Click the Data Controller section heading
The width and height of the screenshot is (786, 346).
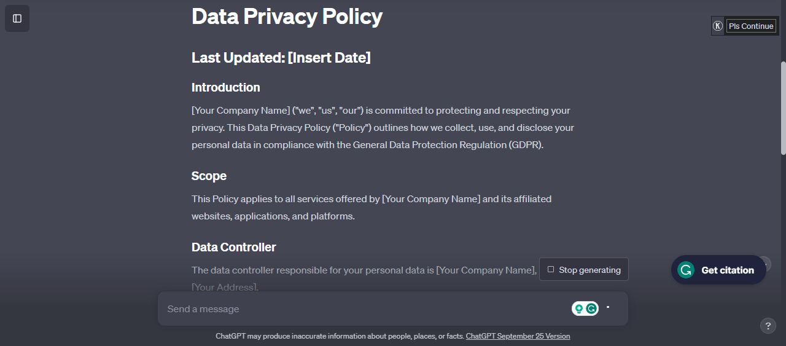pyautogui.click(x=234, y=247)
